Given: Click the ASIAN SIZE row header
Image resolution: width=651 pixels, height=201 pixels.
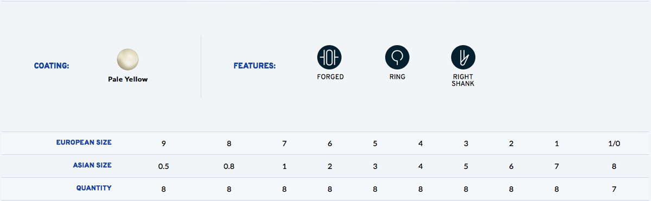Looking at the screenshot, I should point(92,165).
